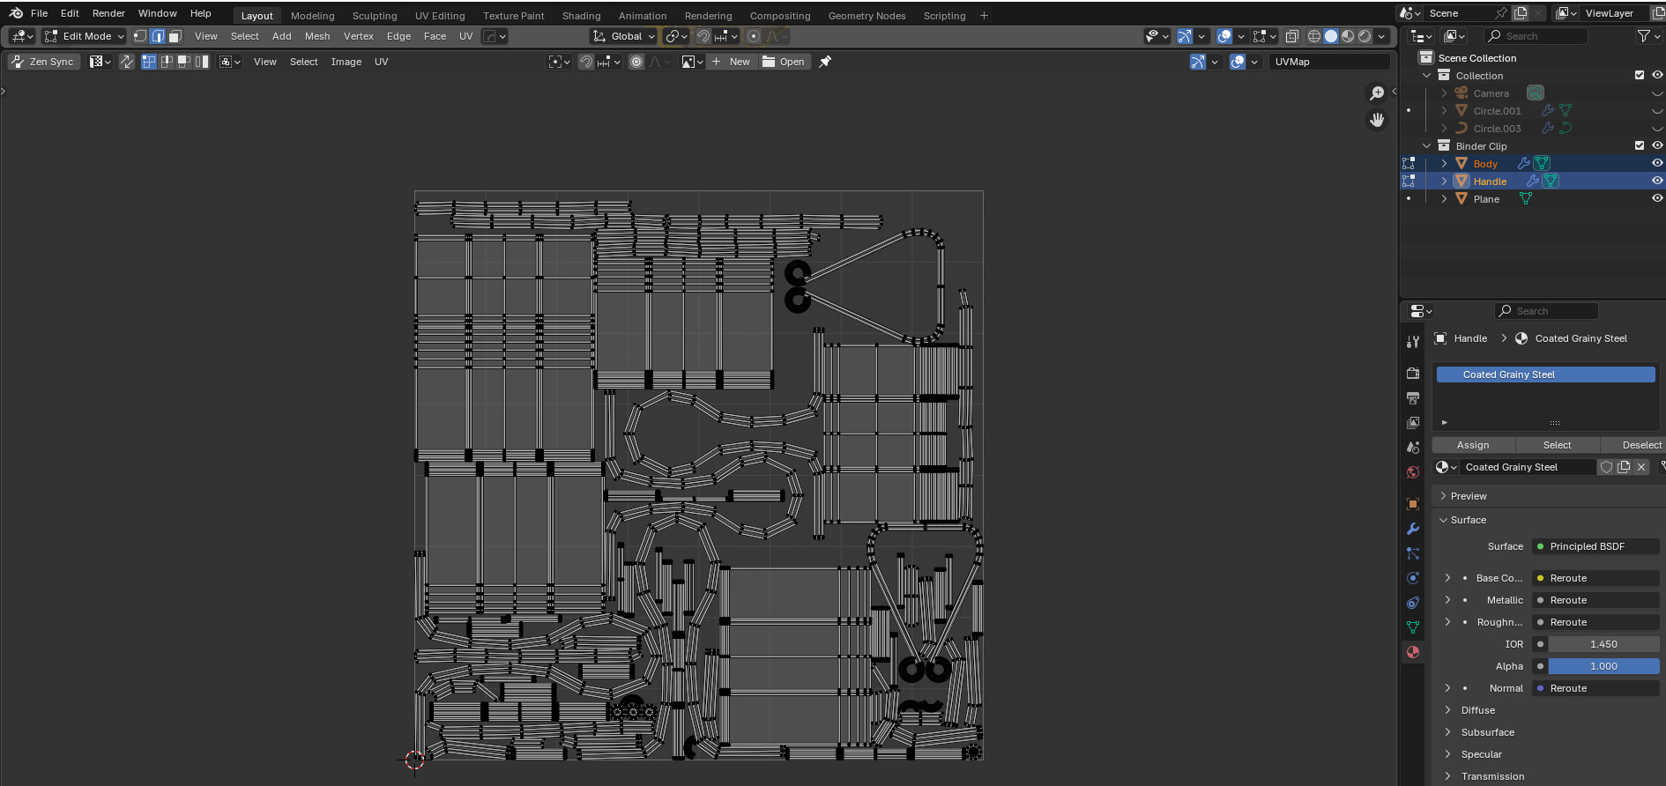The width and height of the screenshot is (1666, 786).
Task: Toggle viewport overlays icon in 3D header
Action: (1224, 36)
